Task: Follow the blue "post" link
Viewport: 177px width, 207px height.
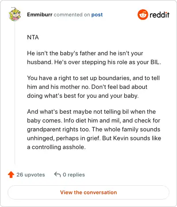Action: pos(97,15)
